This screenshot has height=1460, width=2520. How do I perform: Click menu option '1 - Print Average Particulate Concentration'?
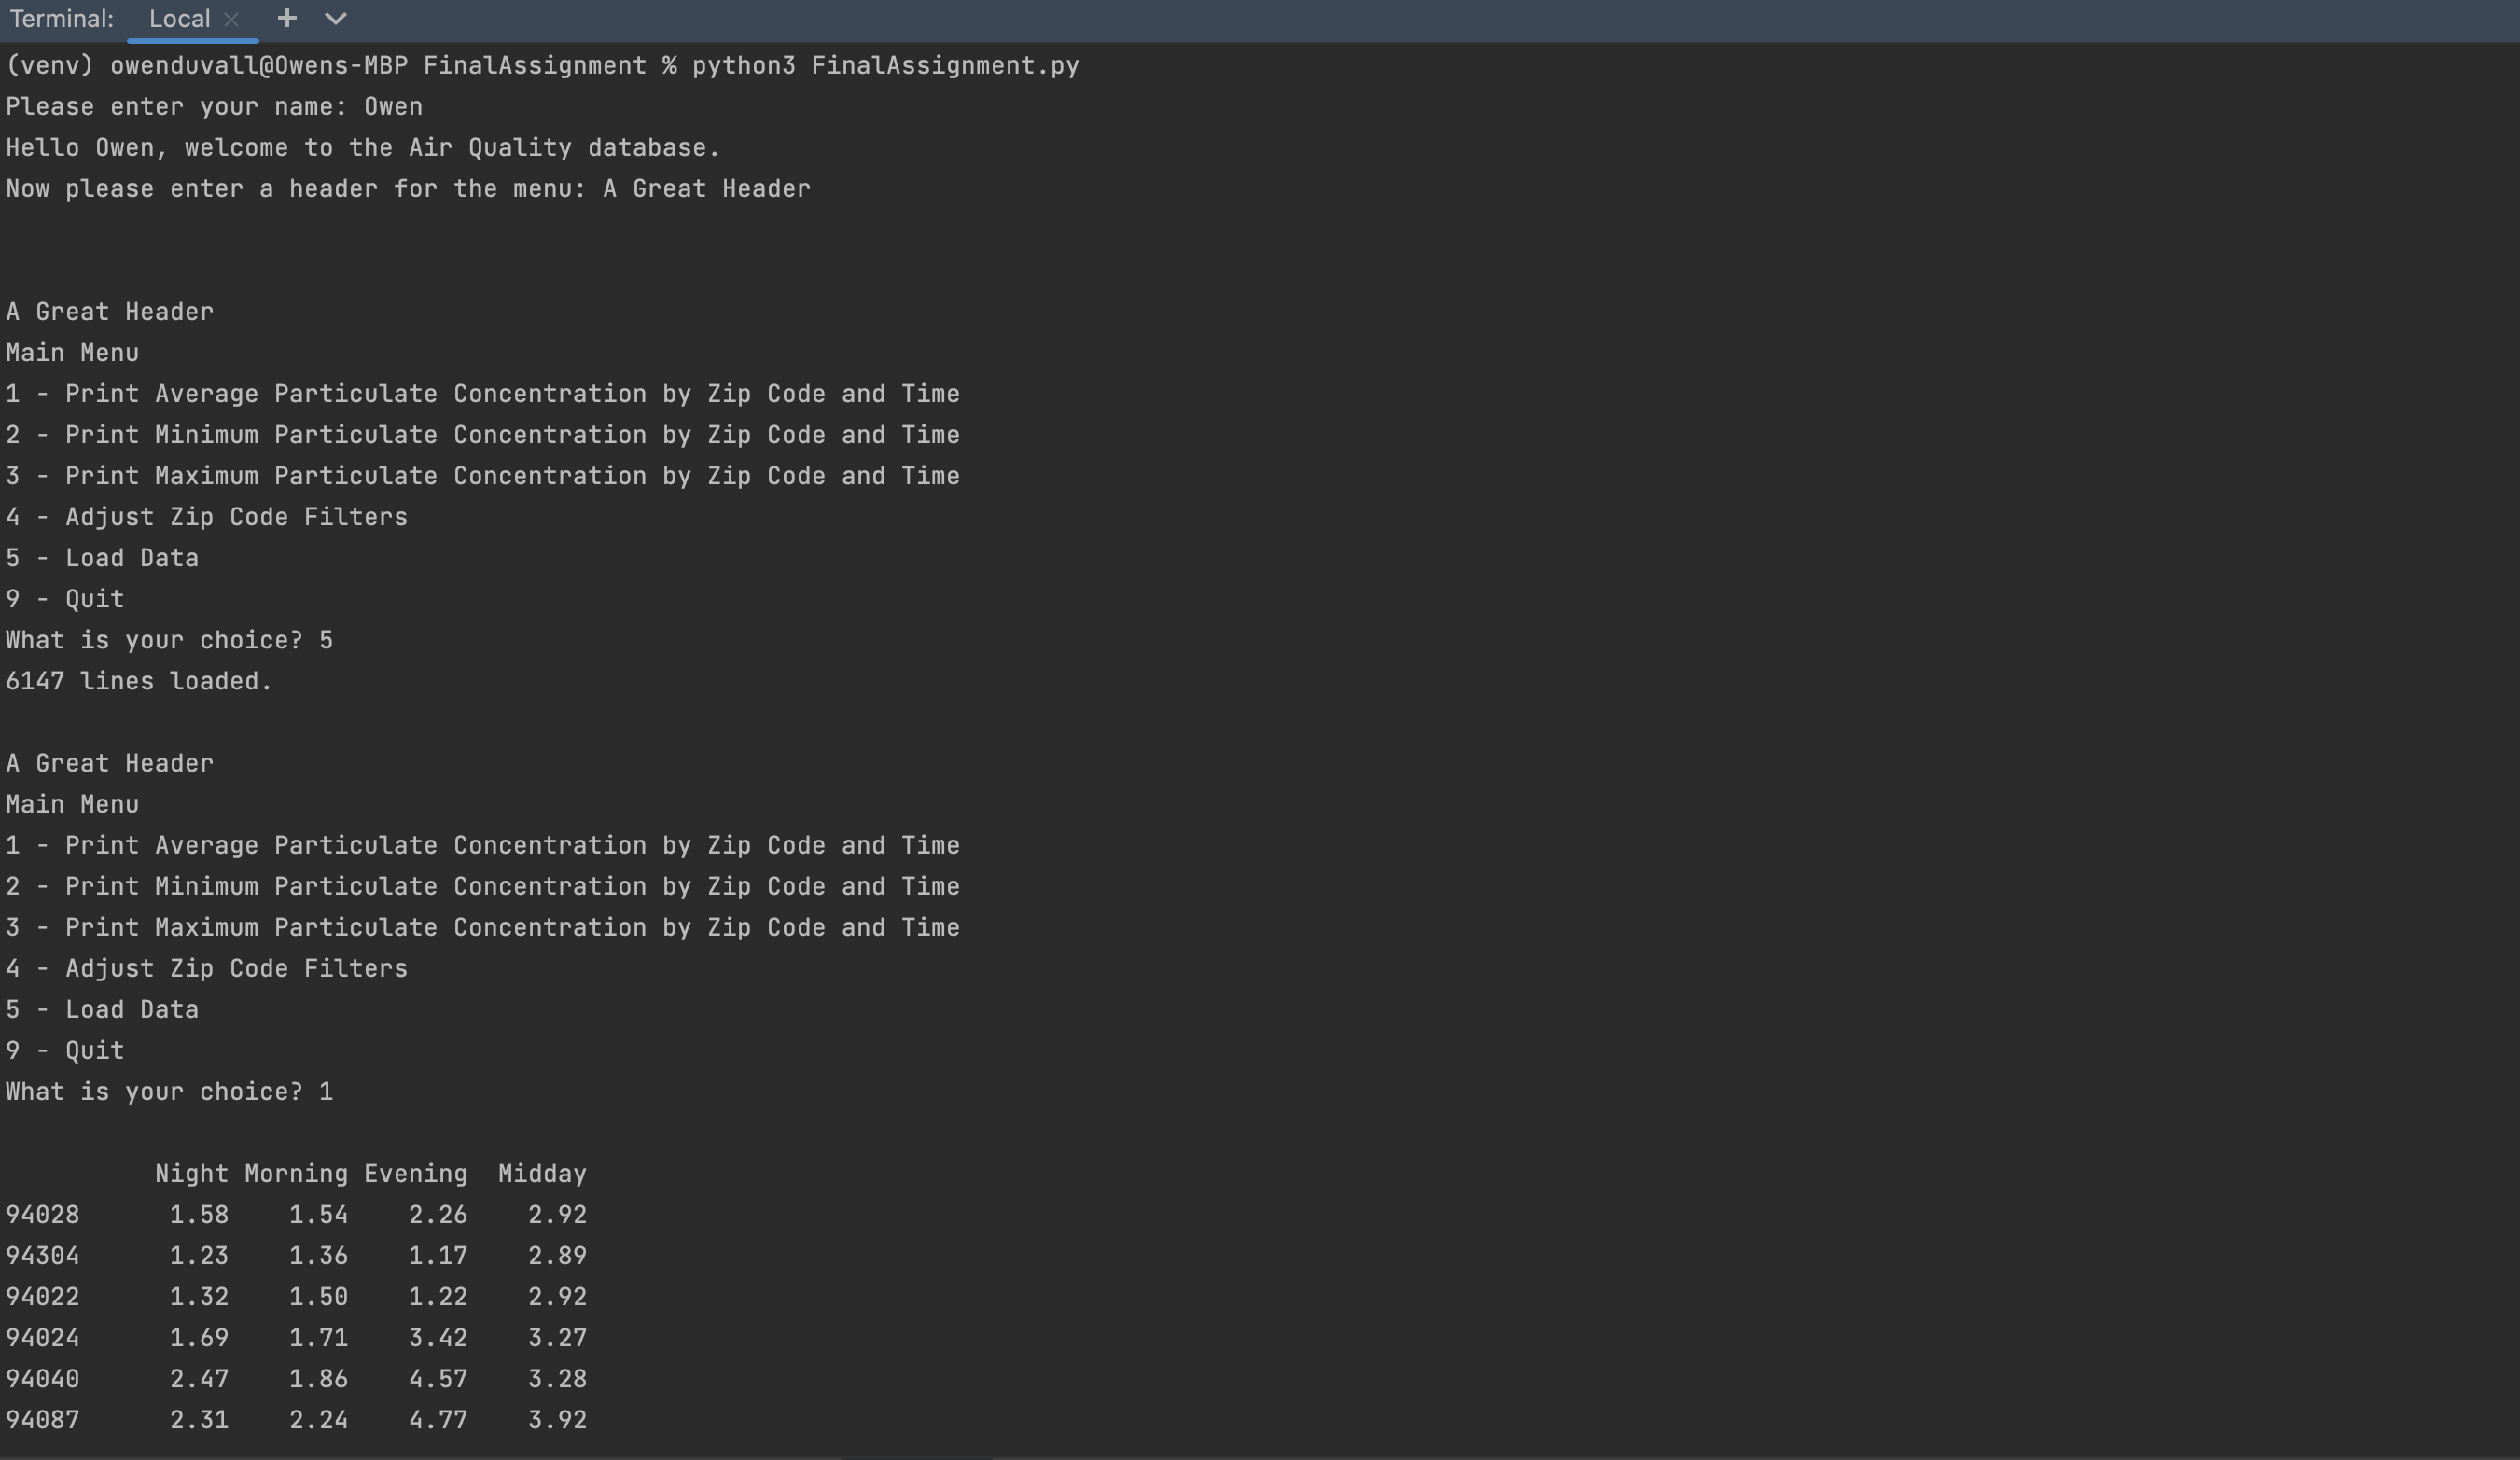(x=483, y=393)
